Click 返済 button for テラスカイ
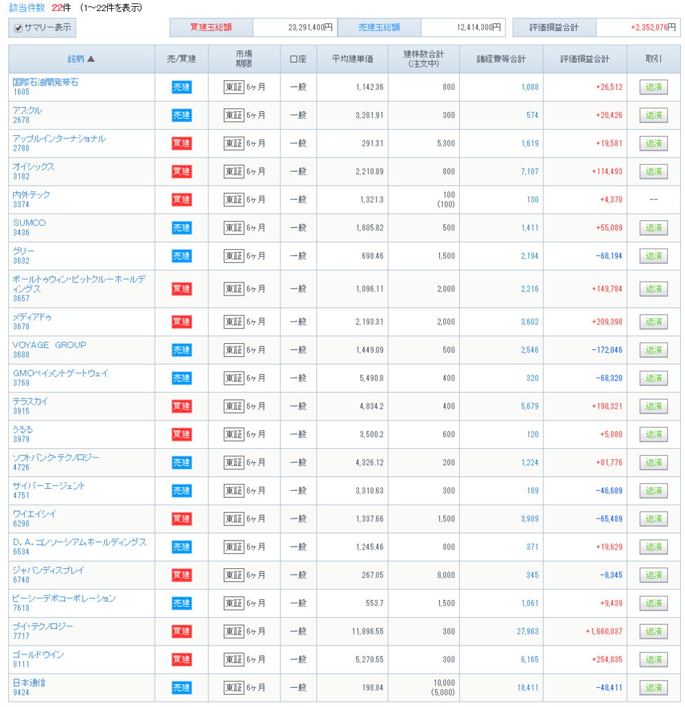Image resolution: width=685 pixels, height=707 pixels. point(653,406)
